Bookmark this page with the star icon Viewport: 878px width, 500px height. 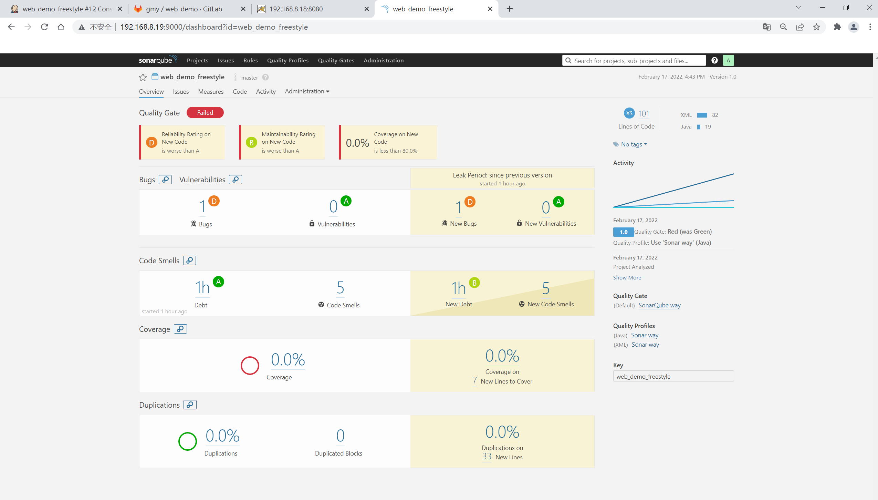[816, 27]
